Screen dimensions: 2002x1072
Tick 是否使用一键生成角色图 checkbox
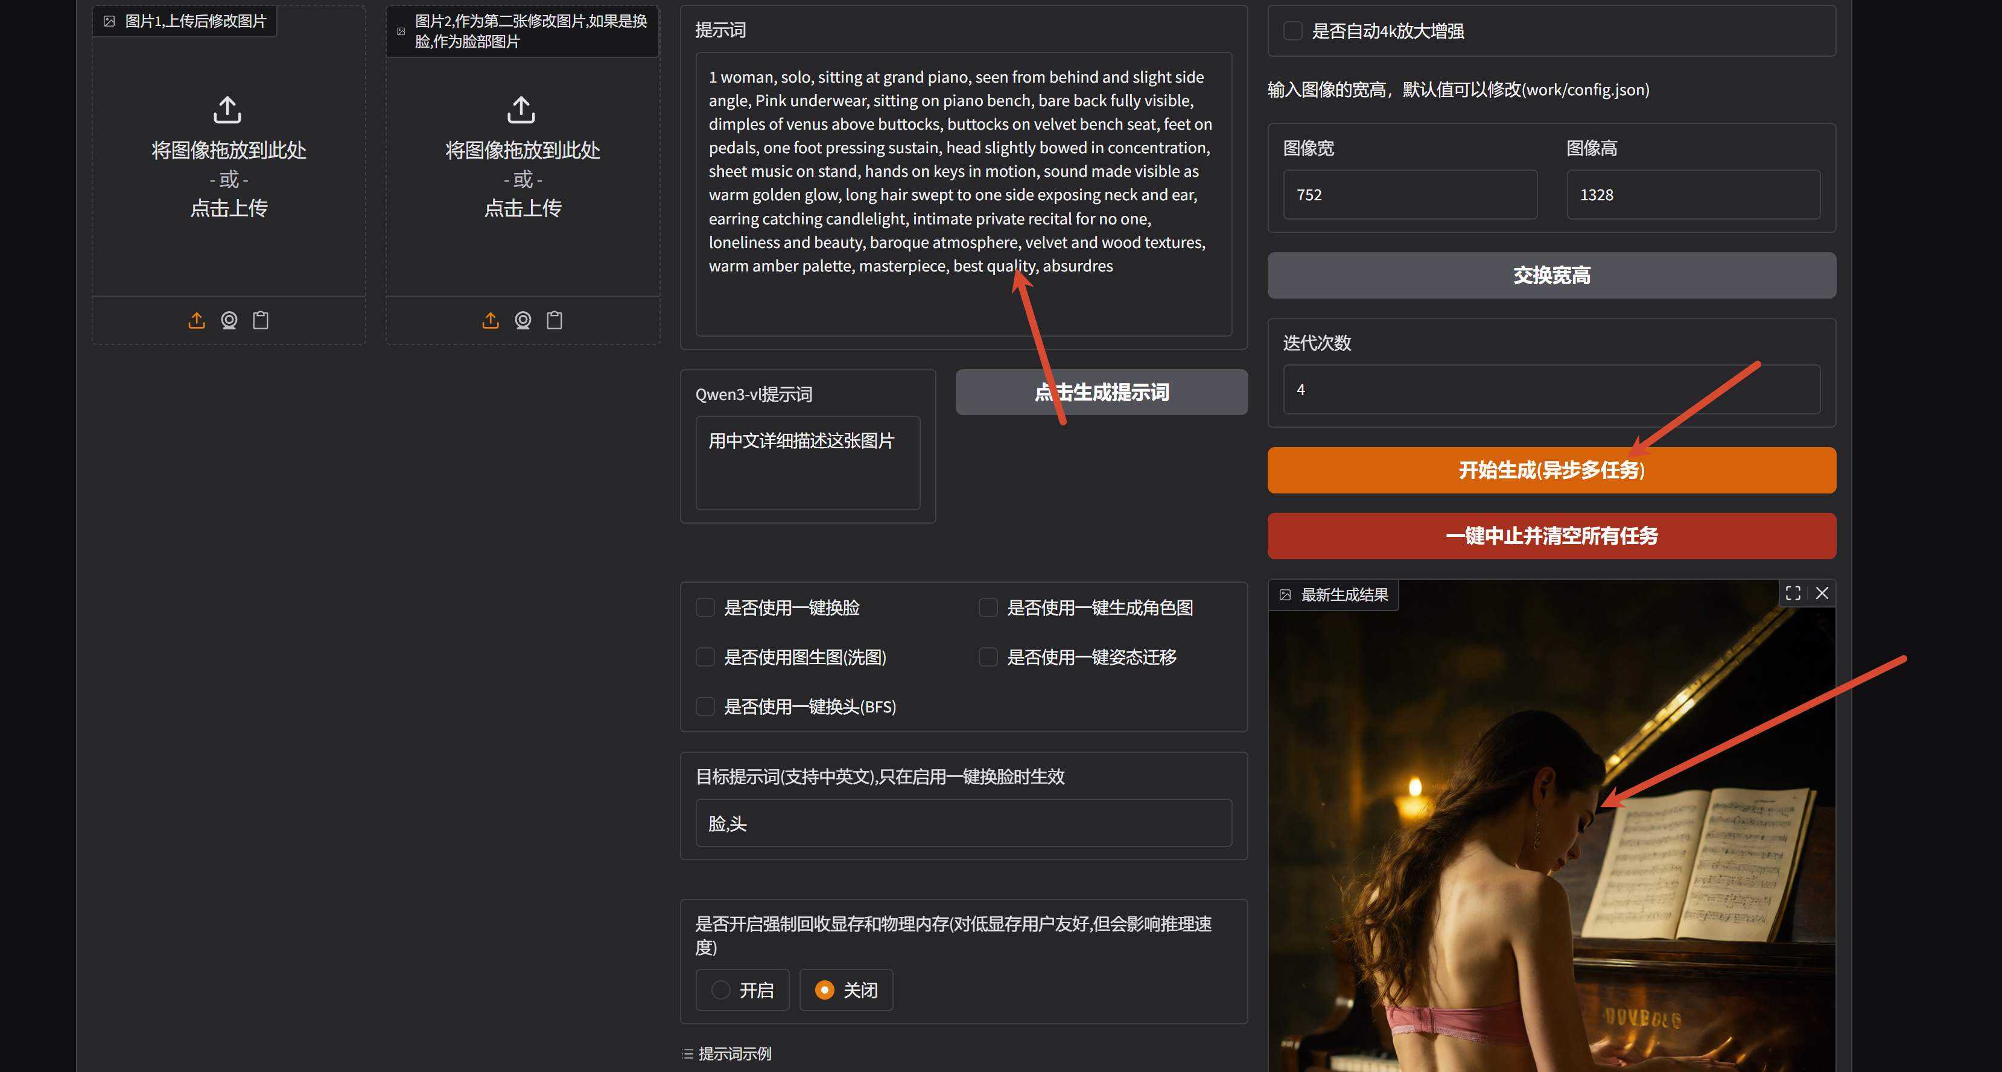point(988,607)
